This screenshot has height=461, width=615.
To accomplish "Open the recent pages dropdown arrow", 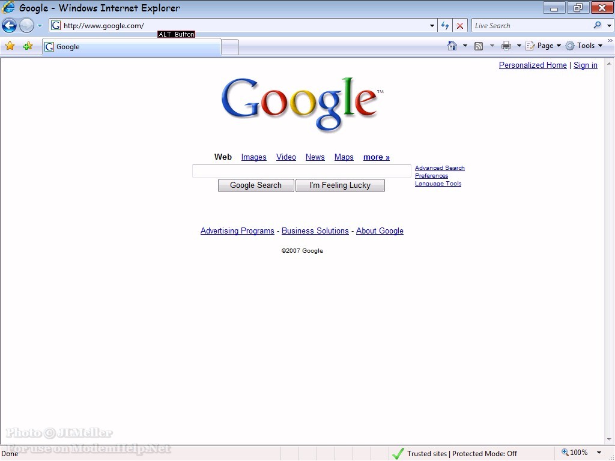I will pyautogui.click(x=40, y=26).
